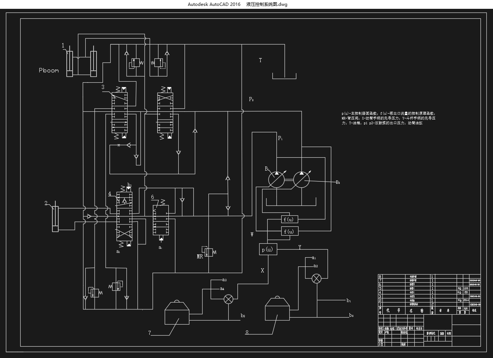Screen dimensions: 493x358
Task: Click the B₁ pump label text
Action: [267, 169]
